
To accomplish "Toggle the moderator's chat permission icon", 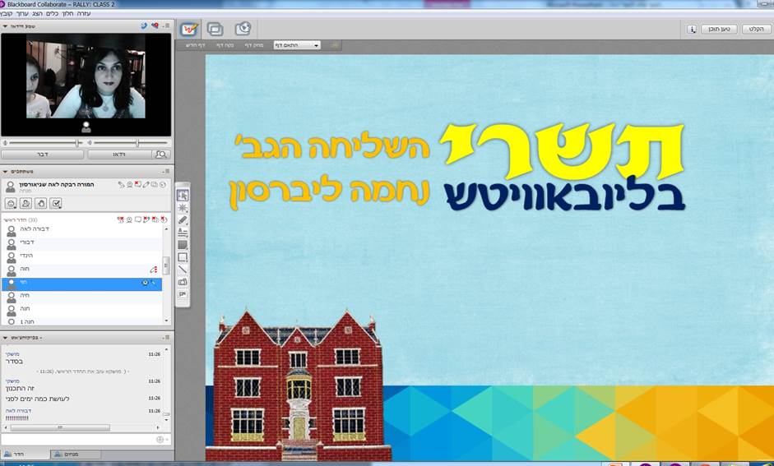I will tap(137, 184).
